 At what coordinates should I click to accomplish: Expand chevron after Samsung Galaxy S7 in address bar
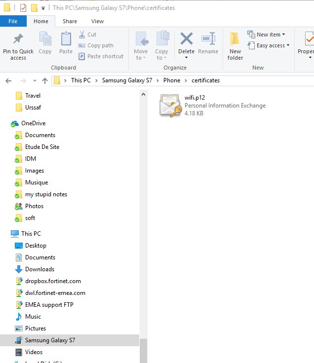(x=157, y=80)
